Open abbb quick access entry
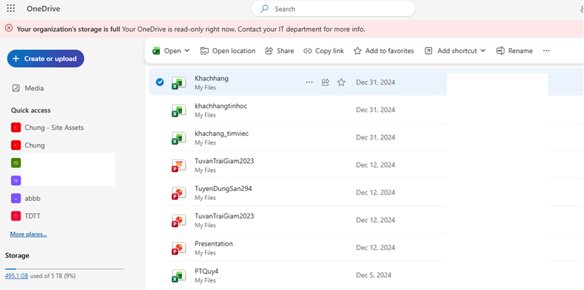The width and height of the screenshot is (584, 290). coord(26,198)
